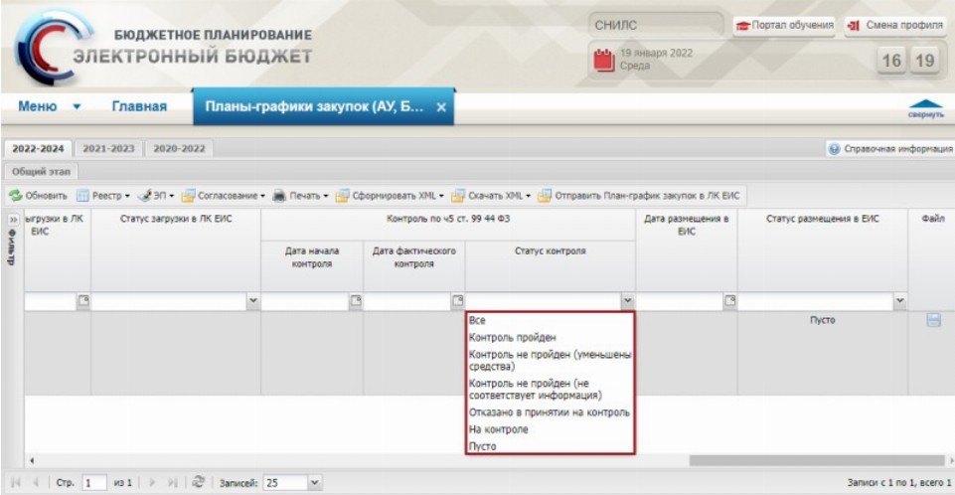
Task: Click the file save icon in Файл column
Action: pos(932,321)
